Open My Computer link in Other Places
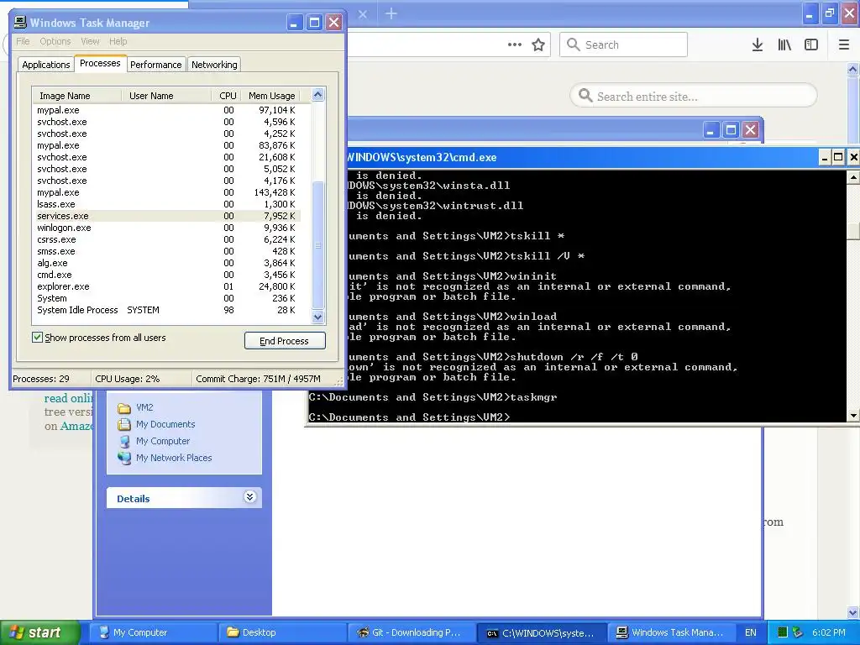The height and width of the screenshot is (645, 860). point(163,441)
